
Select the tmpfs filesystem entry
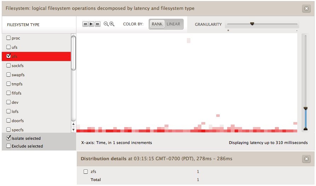(x=17, y=84)
